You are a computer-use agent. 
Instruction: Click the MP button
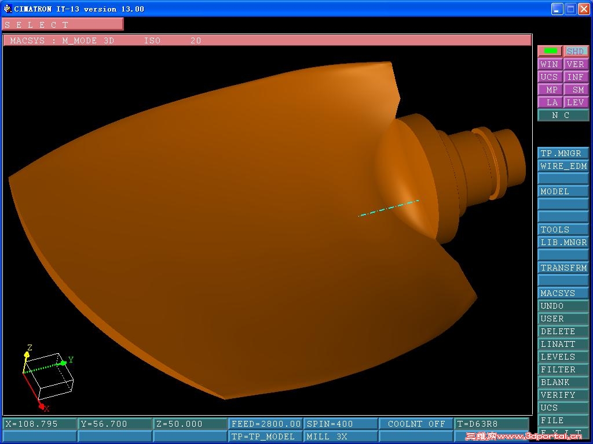pos(550,90)
